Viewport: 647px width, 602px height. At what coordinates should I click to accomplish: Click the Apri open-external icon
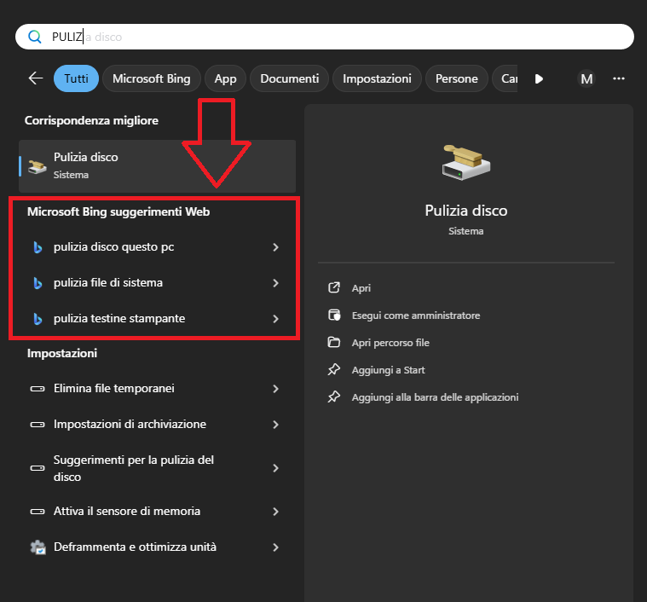coord(334,287)
